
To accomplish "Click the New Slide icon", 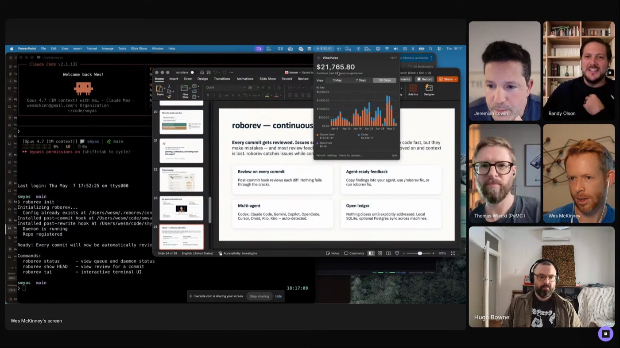I will pyautogui.click(x=184, y=88).
